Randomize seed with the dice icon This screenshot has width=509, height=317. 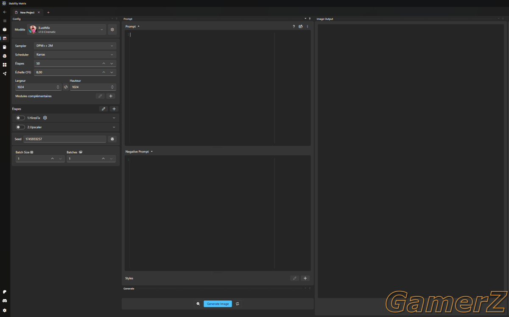point(112,139)
